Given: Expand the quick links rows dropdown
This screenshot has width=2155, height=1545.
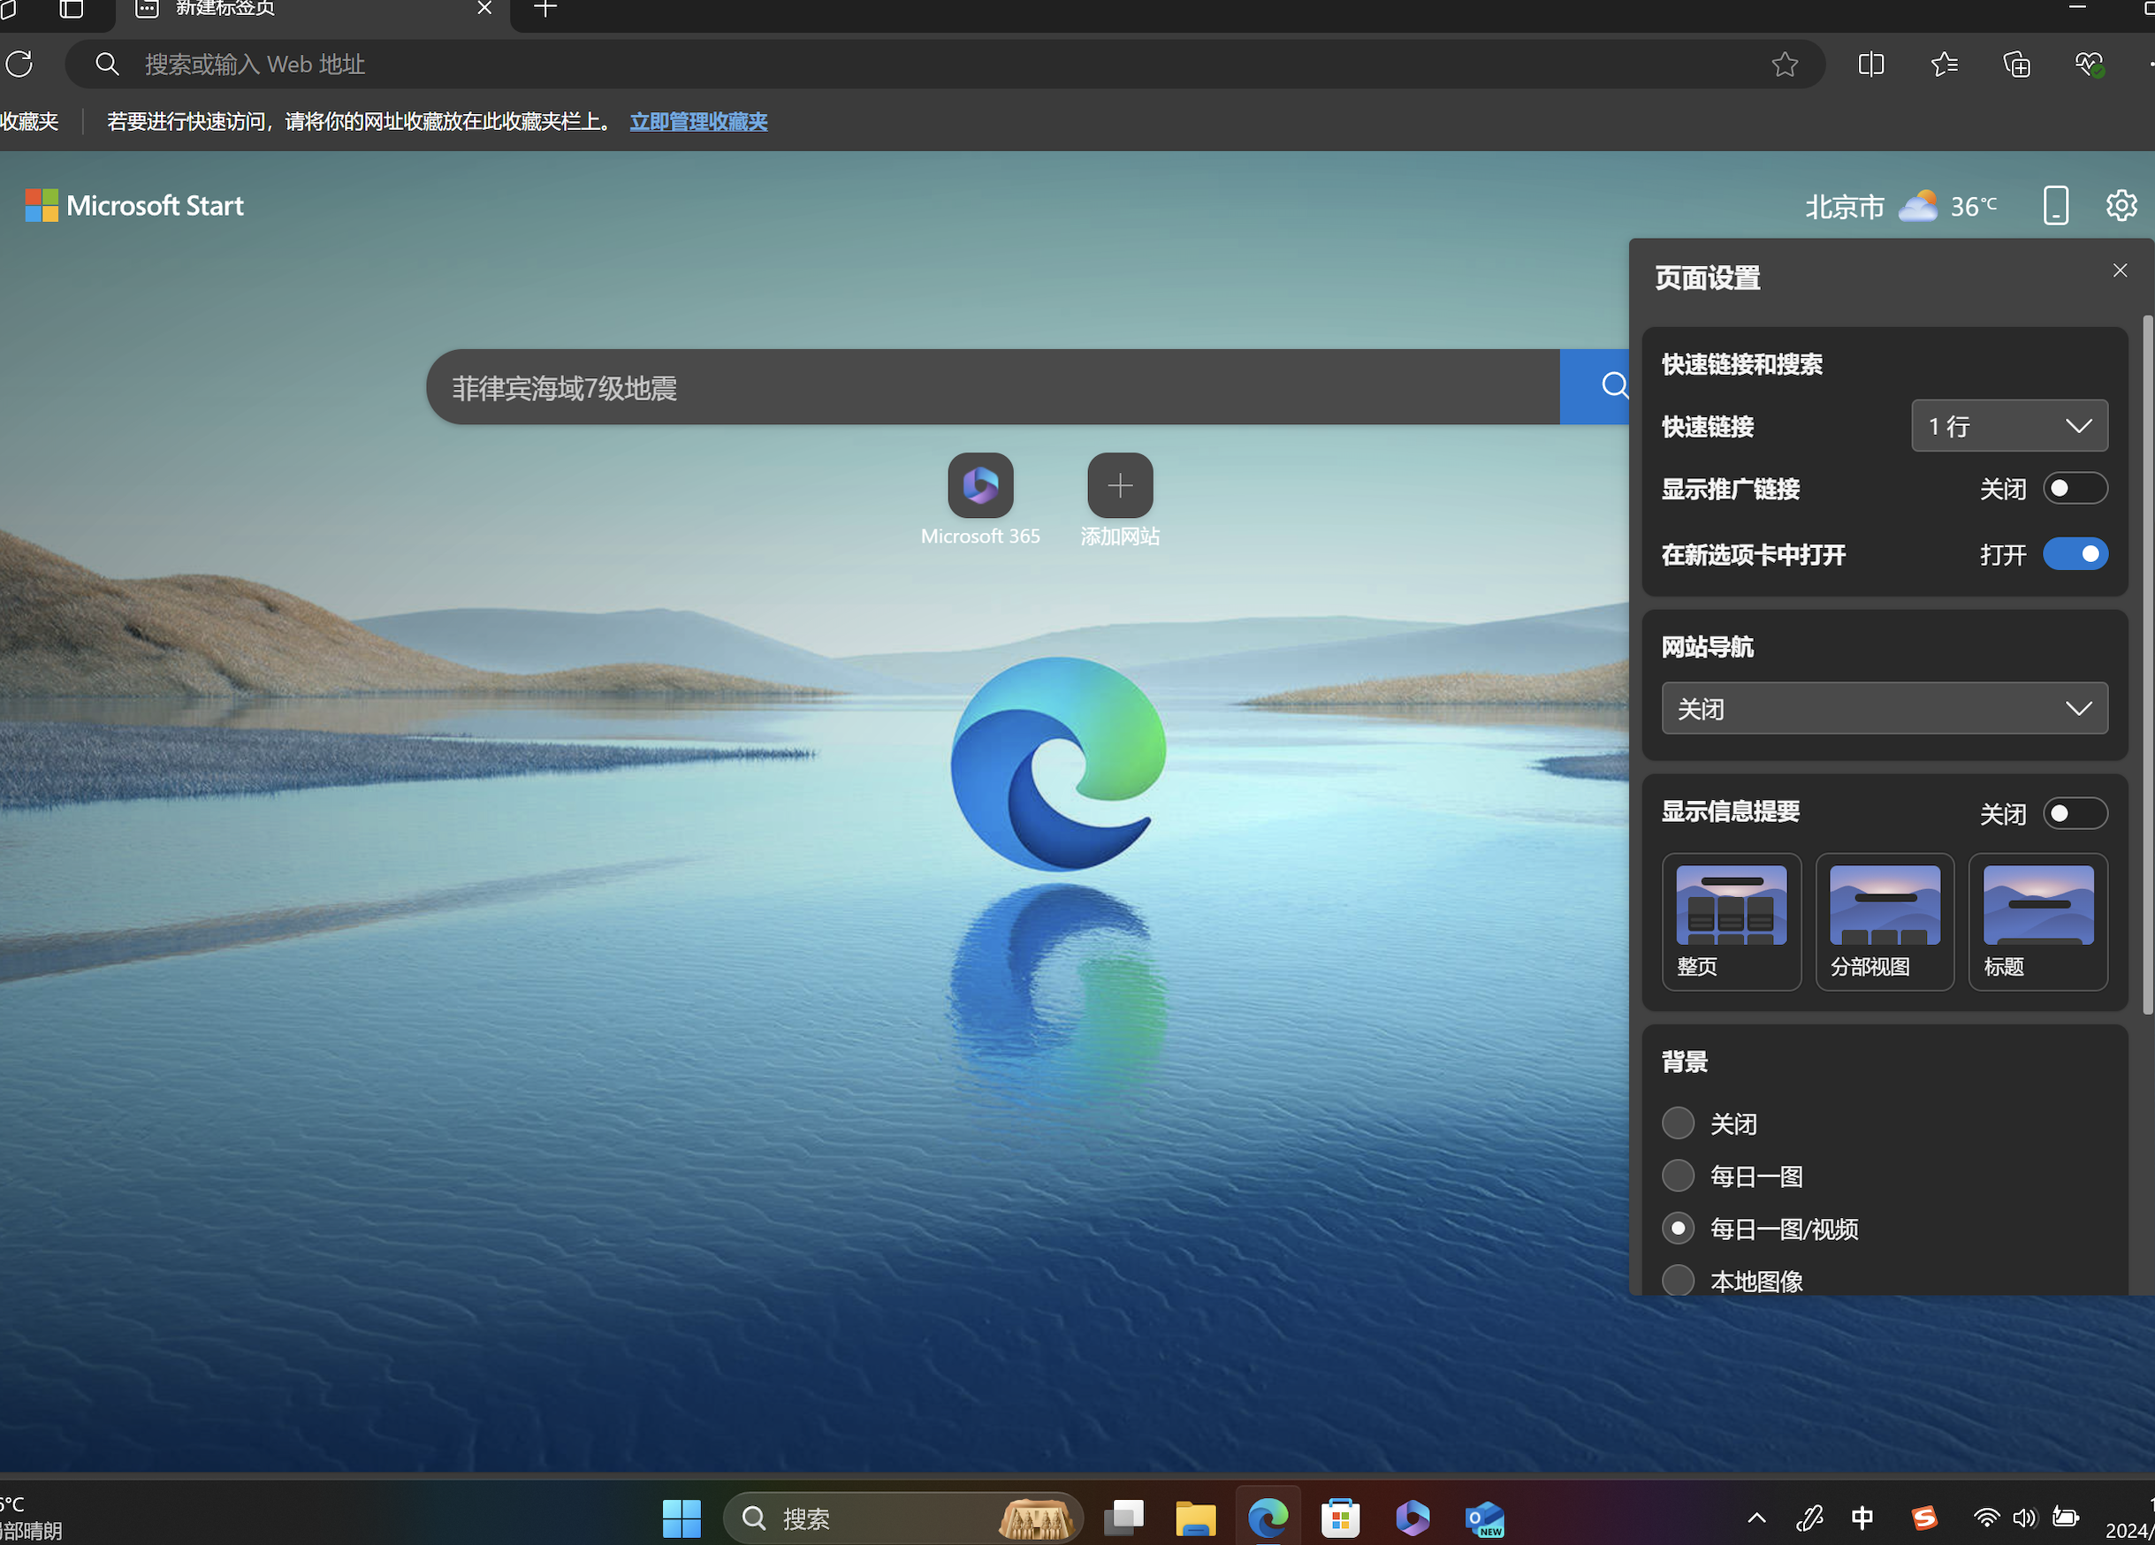Looking at the screenshot, I should [x=2008, y=426].
